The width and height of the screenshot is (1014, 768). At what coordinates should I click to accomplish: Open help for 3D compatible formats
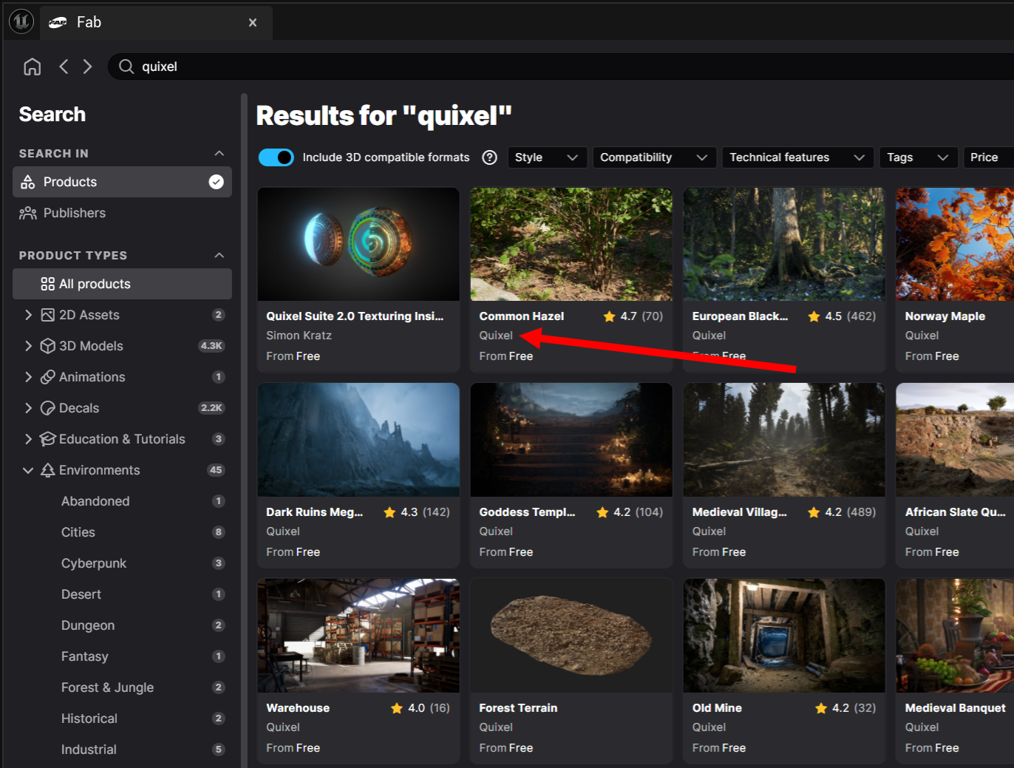[489, 157]
